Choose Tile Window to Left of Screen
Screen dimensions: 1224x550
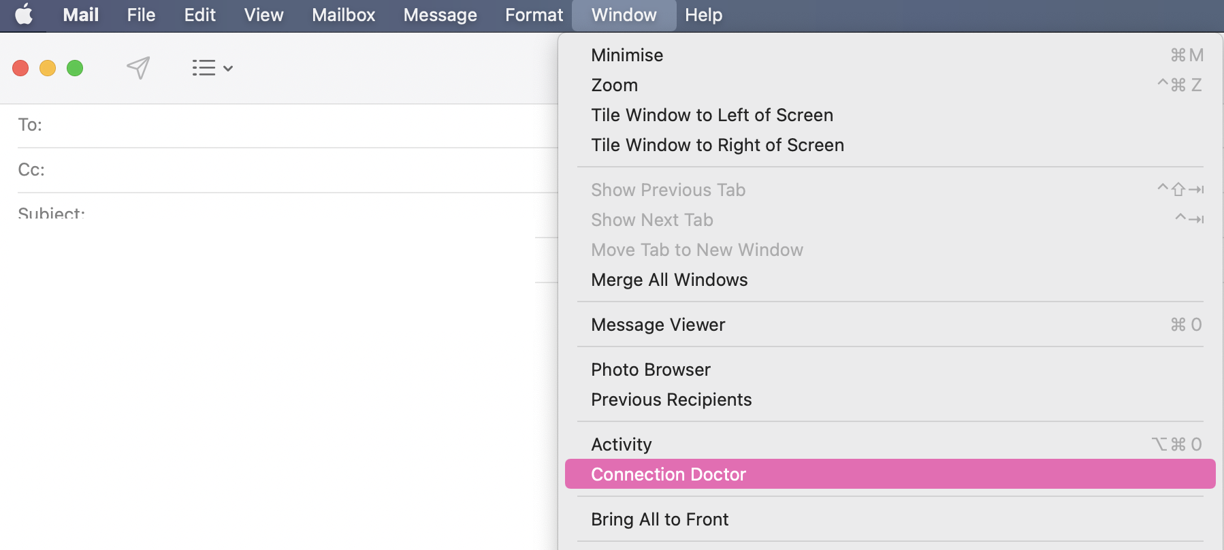(711, 115)
